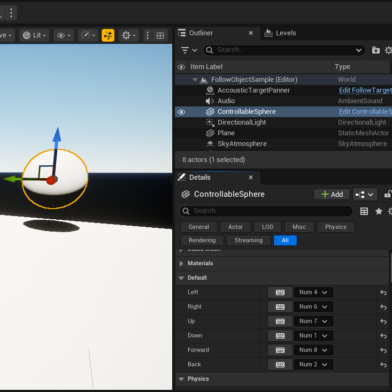Open the viewport layout grid icon
The height and width of the screenshot is (392, 392).
[160, 35]
